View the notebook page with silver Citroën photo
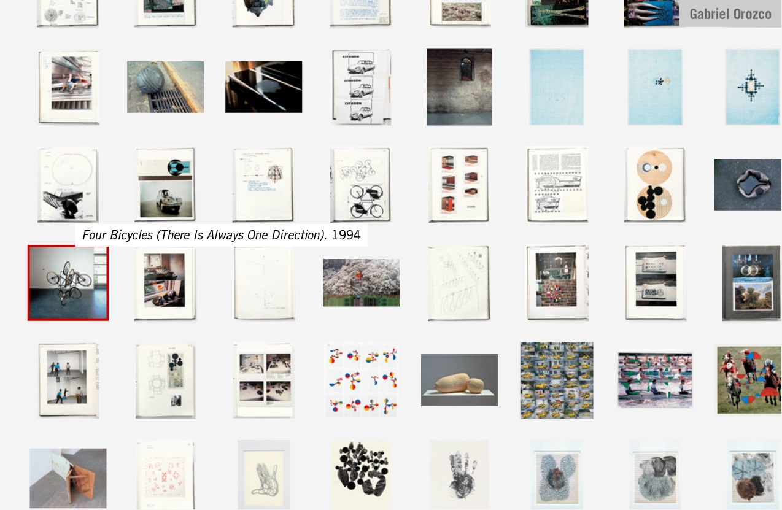 165,184
